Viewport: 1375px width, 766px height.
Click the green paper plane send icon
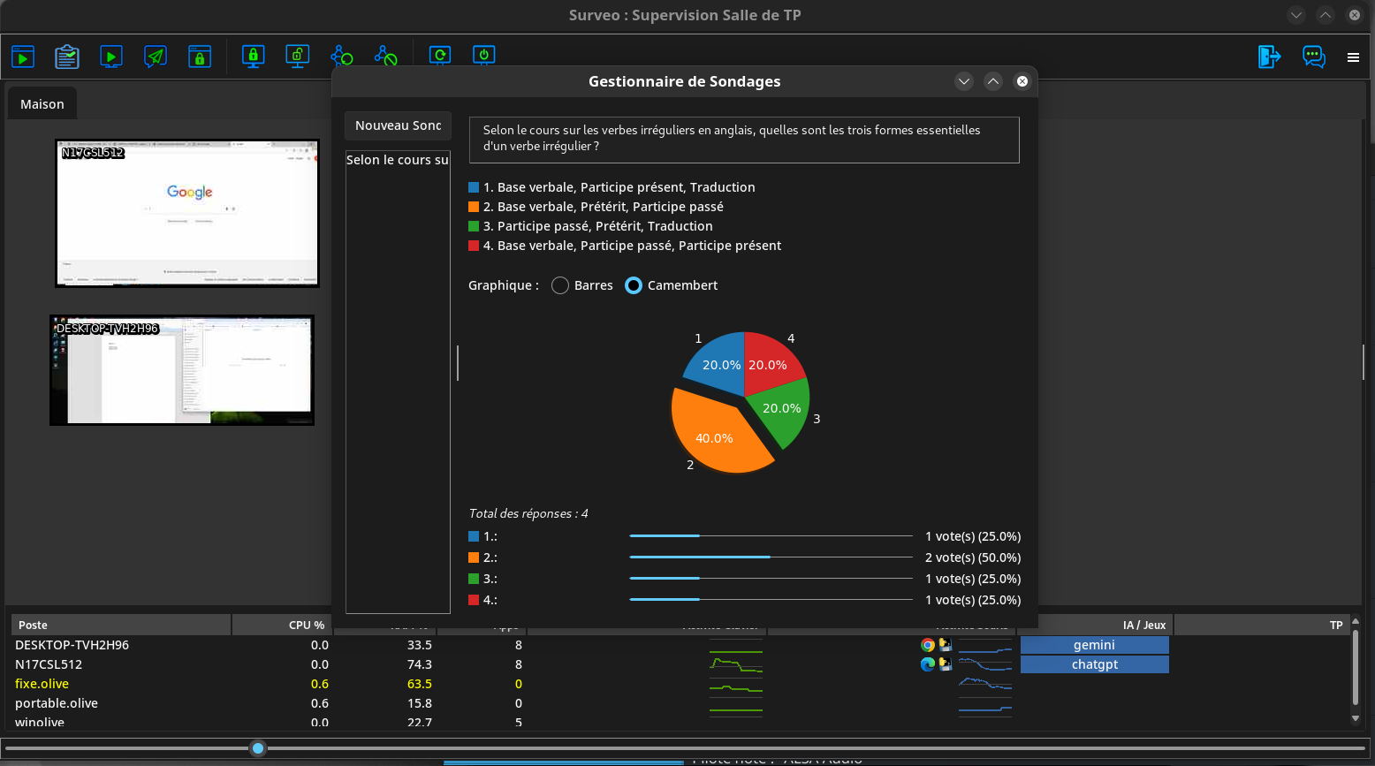[156, 57]
